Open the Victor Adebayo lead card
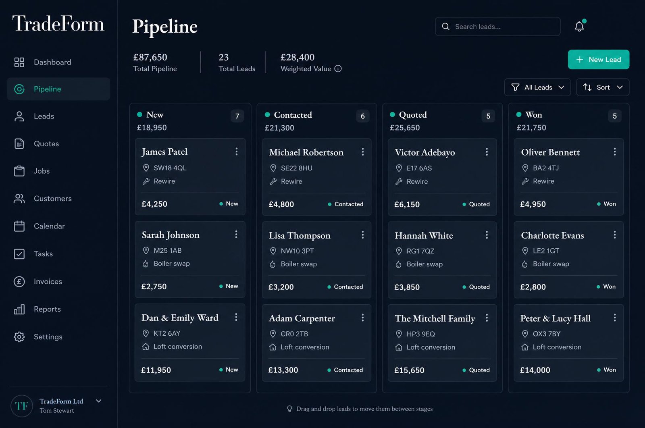Image resolution: width=645 pixels, height=428 pixels. 442,177
